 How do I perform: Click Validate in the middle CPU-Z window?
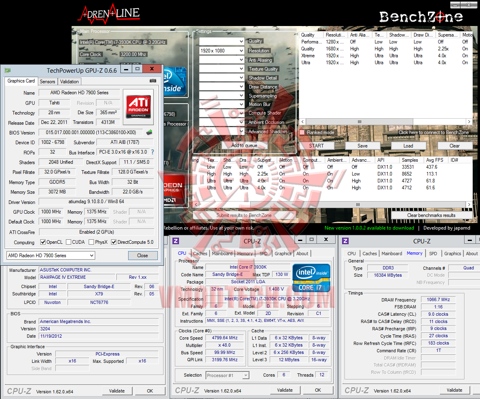point(285,390)
